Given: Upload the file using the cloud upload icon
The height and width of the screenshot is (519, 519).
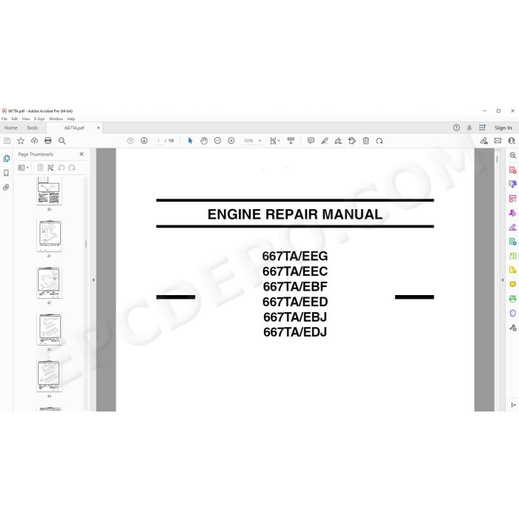Looking at the screenshot, I should click(x=34, y=141).
